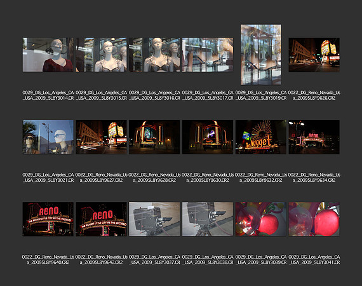The height and width of the screenshot is (286, 362).
Task: Click filename ending 5L8Y9632.CR2
Action: click(261, 177)
